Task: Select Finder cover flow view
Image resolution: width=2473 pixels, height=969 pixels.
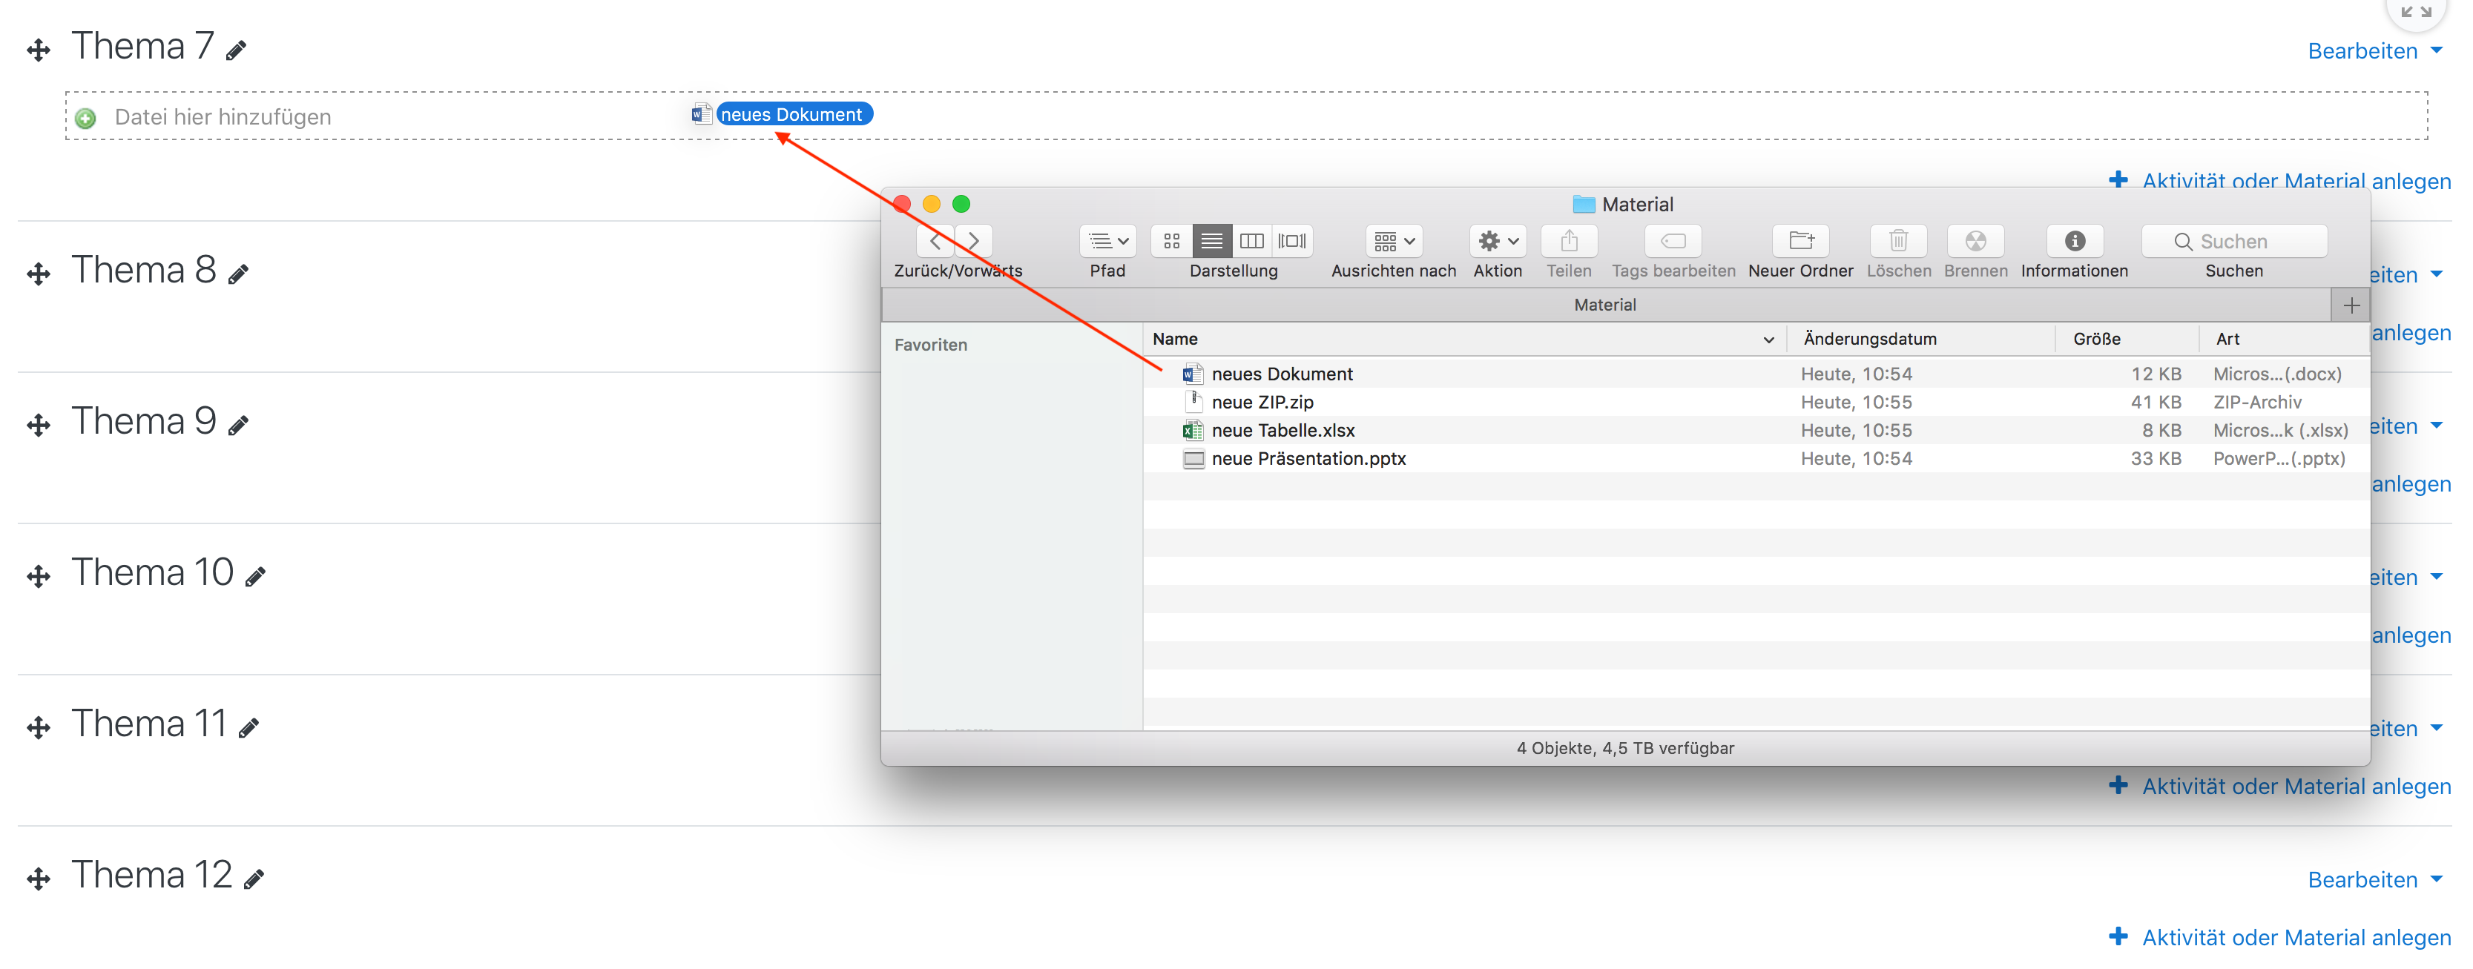Action: point(1291,241)
